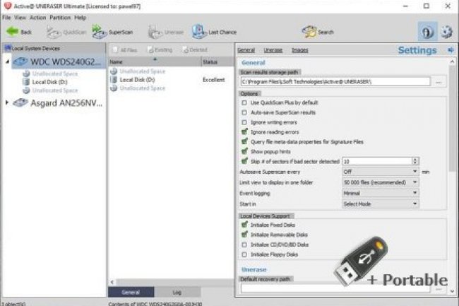
Task: Uncheck Initialize Removable Disks
Action: [244, 235]
